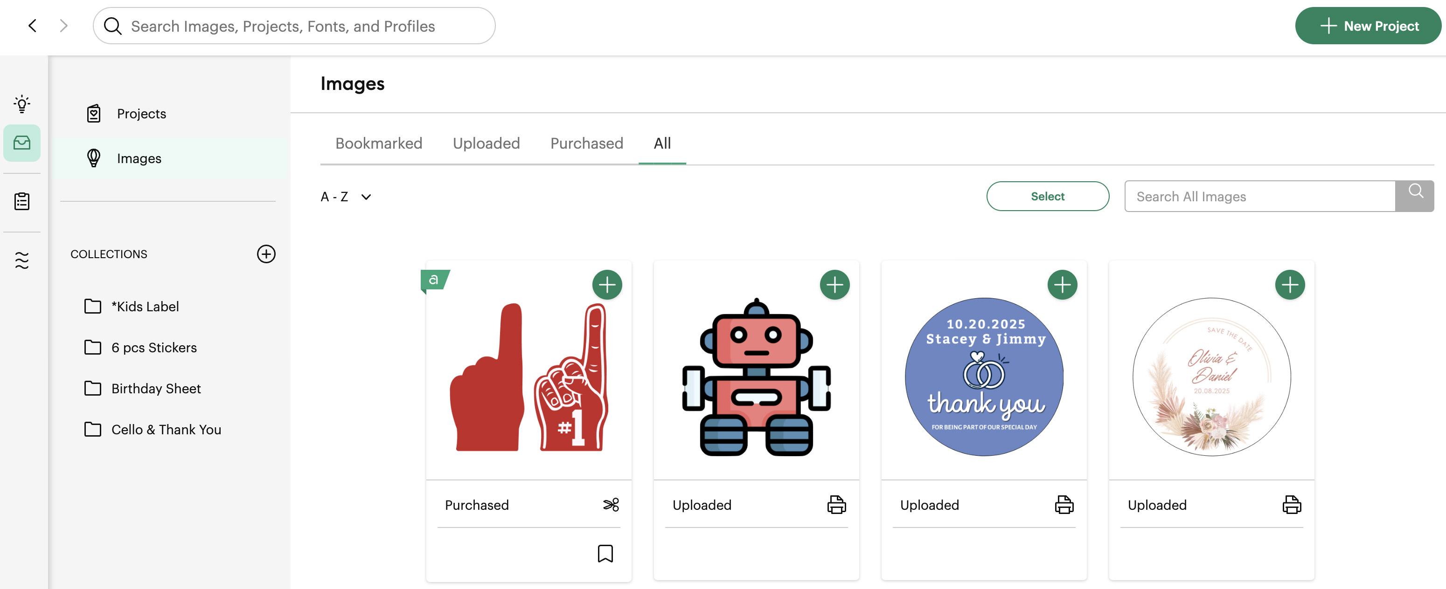Click the print icon on the wedding thank you image

[x=1064, y=505]
